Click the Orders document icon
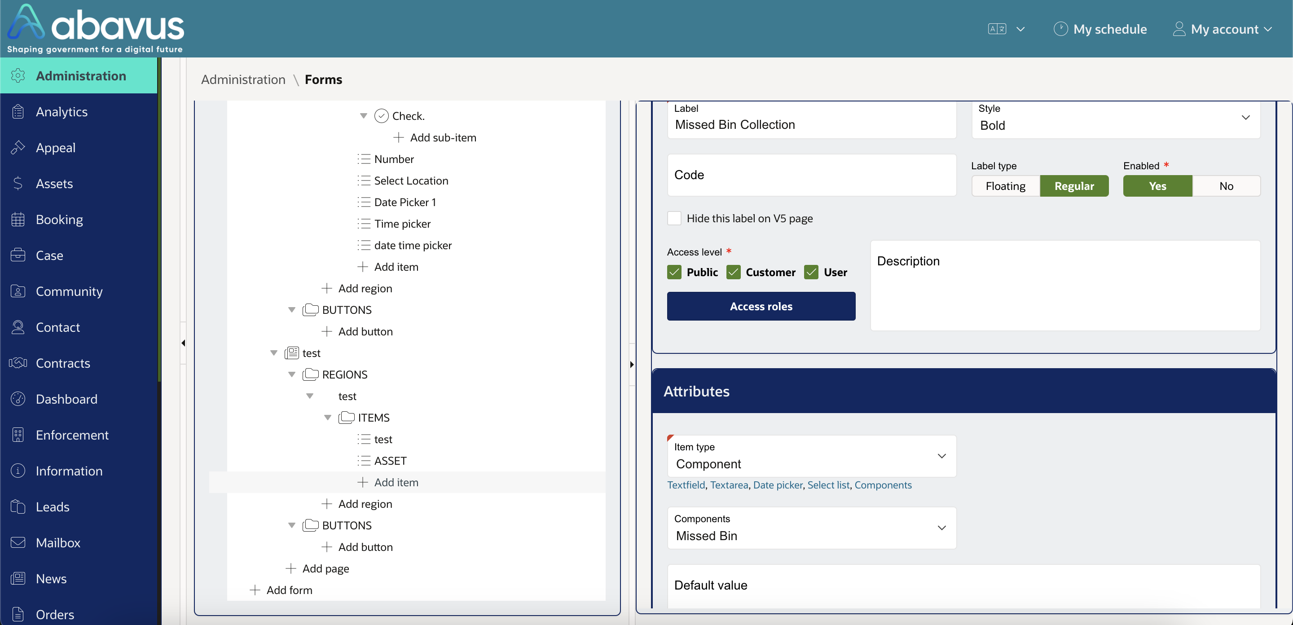The height and width of the screenshot is (625, 1293). (x=18, y=615)
